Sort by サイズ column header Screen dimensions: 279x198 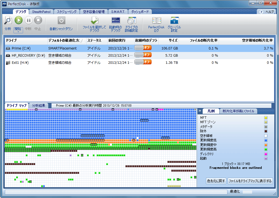(x=169, y=40)
